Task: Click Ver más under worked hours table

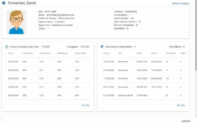Action: click(85, 105)
